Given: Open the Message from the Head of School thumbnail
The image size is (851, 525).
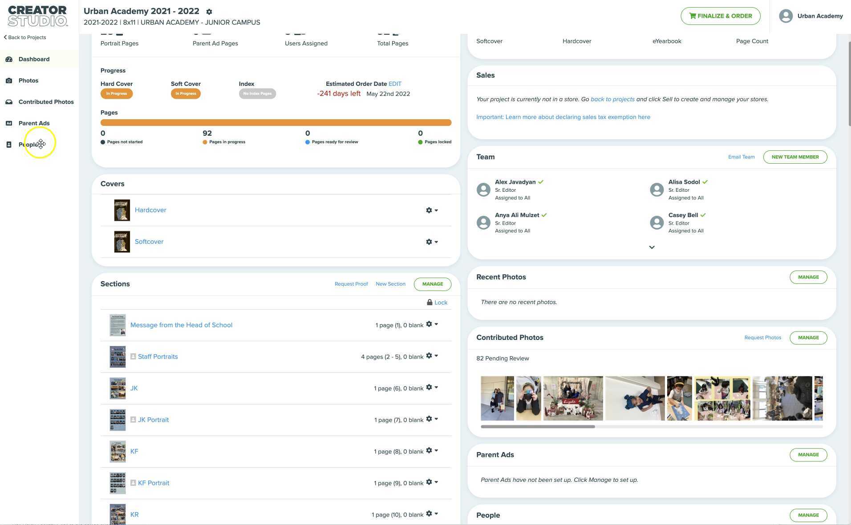Looking at the screenshot, I should click(118, 325).
